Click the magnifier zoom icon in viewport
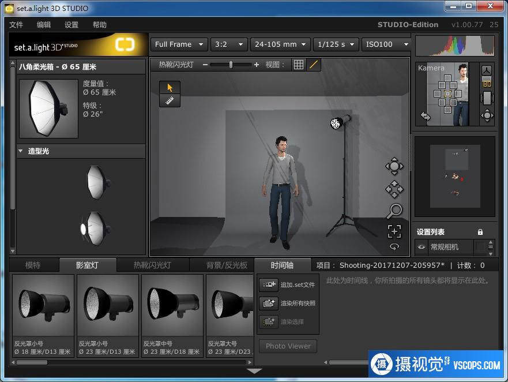This screenshot has width=508, height=382. (394, 211)
